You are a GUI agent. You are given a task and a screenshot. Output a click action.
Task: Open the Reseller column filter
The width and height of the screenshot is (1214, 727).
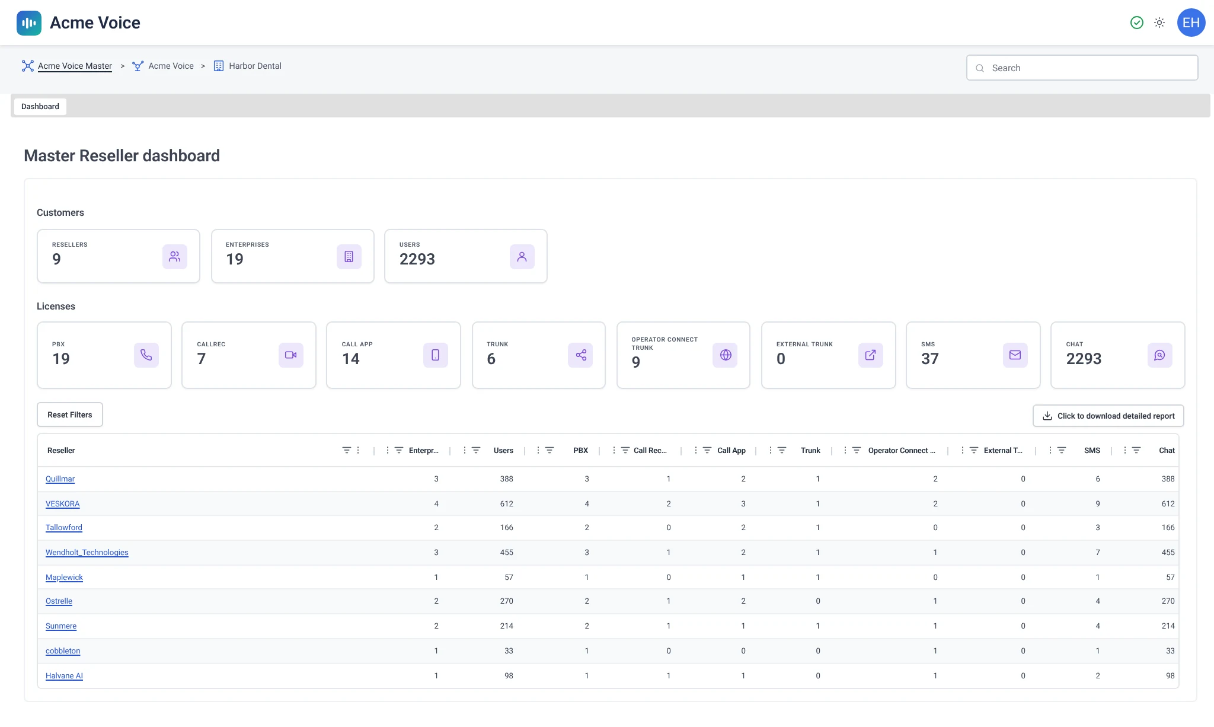[x=347, y=450]
